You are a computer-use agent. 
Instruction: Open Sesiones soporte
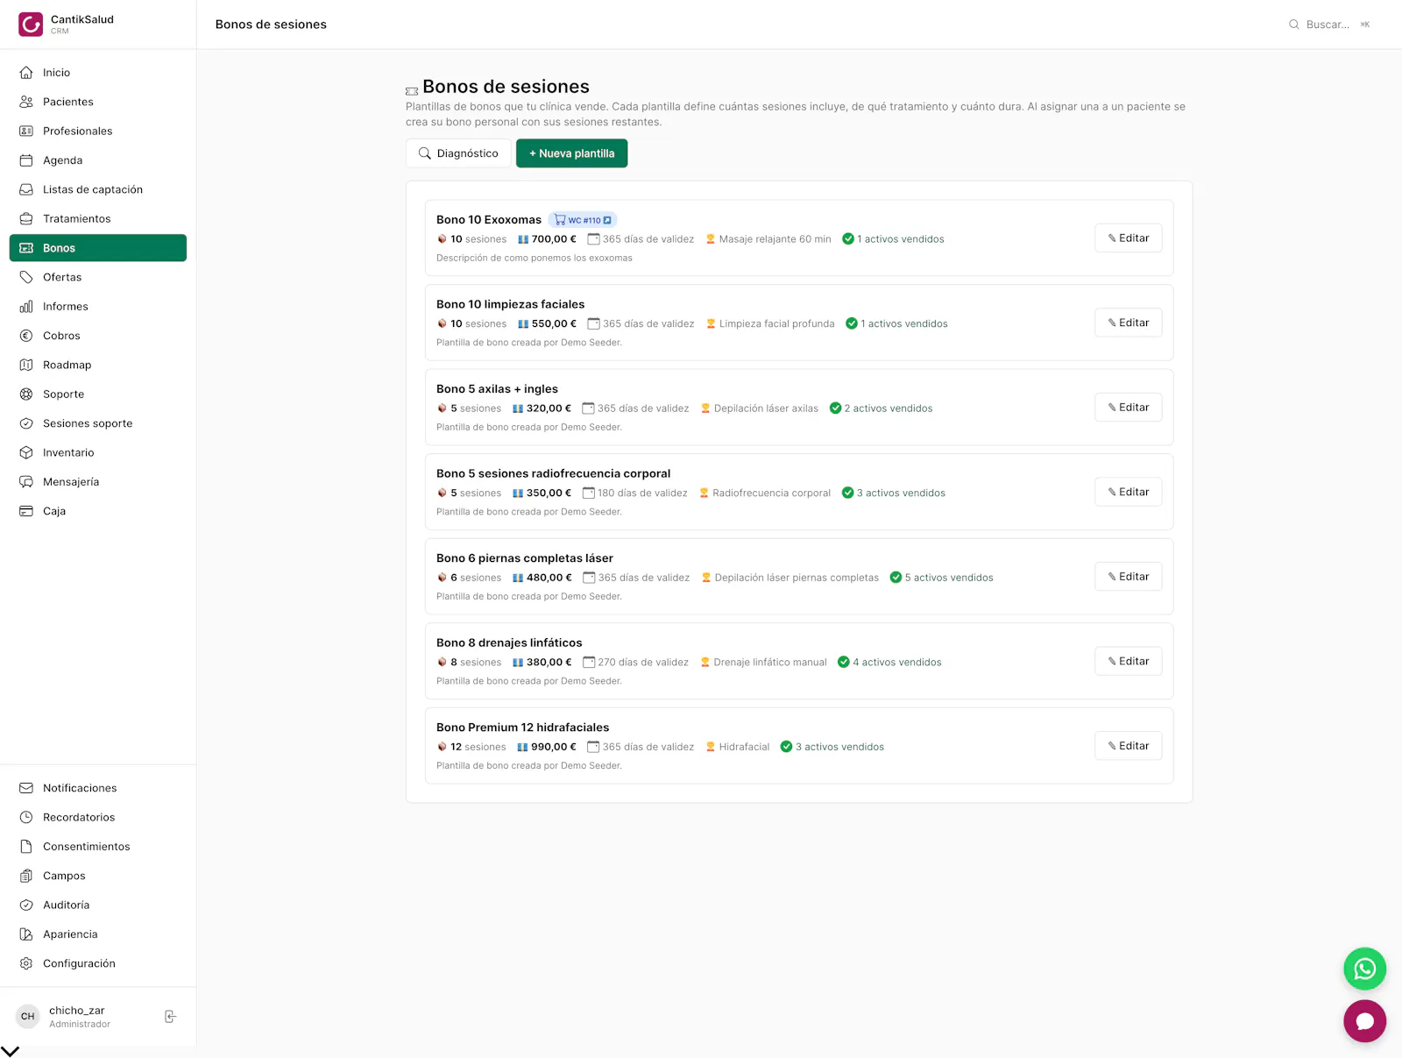click(x=98, y=423)
